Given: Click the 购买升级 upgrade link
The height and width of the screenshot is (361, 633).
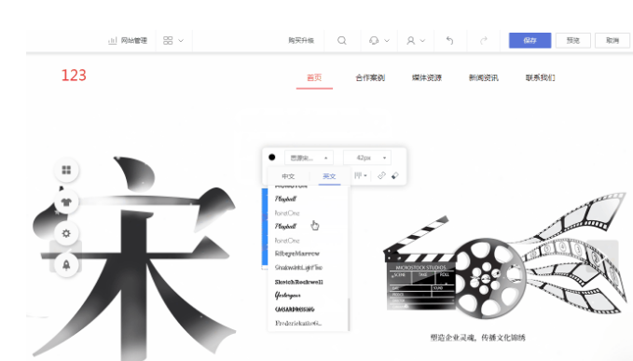Looking at the screenshot, I should 301,40.
